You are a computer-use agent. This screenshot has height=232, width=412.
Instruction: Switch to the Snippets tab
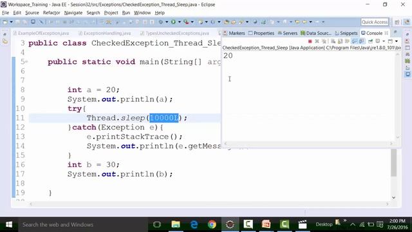pos(346,33)
